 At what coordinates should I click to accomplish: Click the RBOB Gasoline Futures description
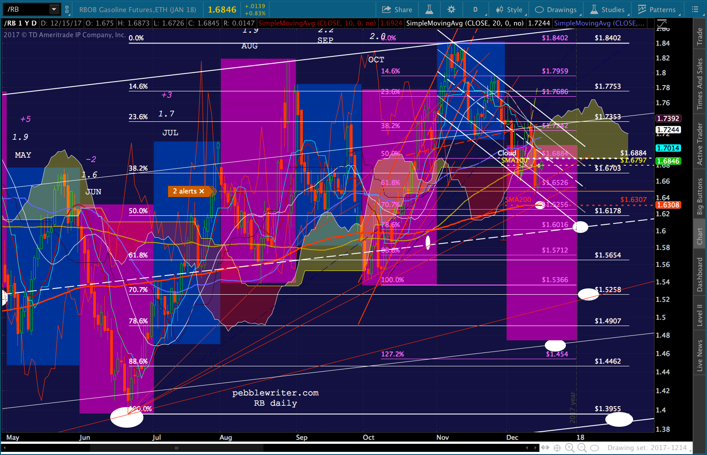(x=138, y=9)
